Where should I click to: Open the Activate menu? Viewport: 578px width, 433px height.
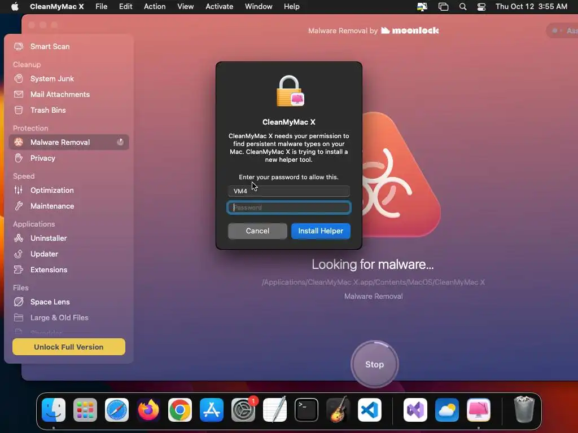point(220,7)
